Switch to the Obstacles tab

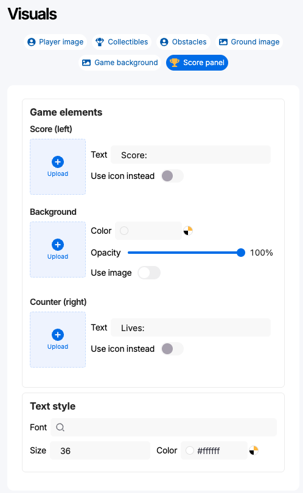pyautogui.click(x=183, y=42)
